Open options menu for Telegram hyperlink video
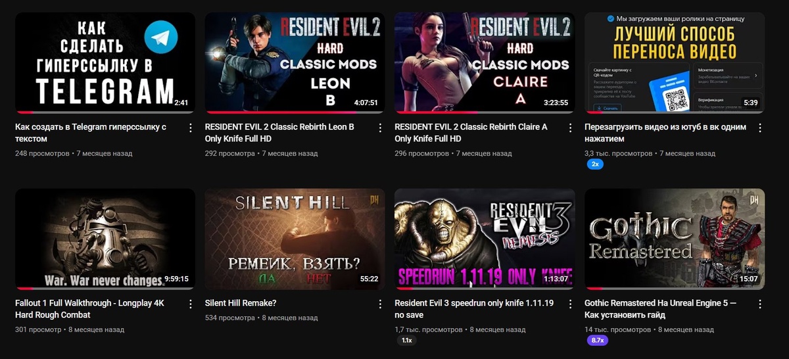 tap(191, 128)
